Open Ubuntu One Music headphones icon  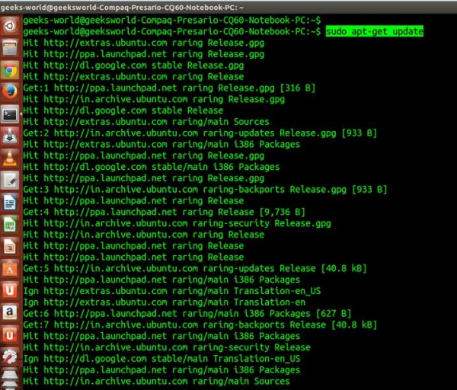10,335
